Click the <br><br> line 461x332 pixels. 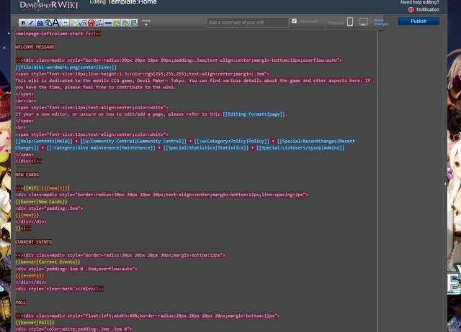pyautogui.click(x=26, y=101)
